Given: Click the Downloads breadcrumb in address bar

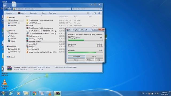Looking at the screenshot, I should pos(29,9).
